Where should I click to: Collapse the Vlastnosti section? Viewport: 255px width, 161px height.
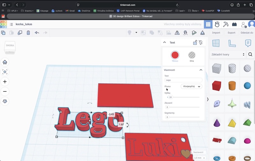tap(201, 70)
